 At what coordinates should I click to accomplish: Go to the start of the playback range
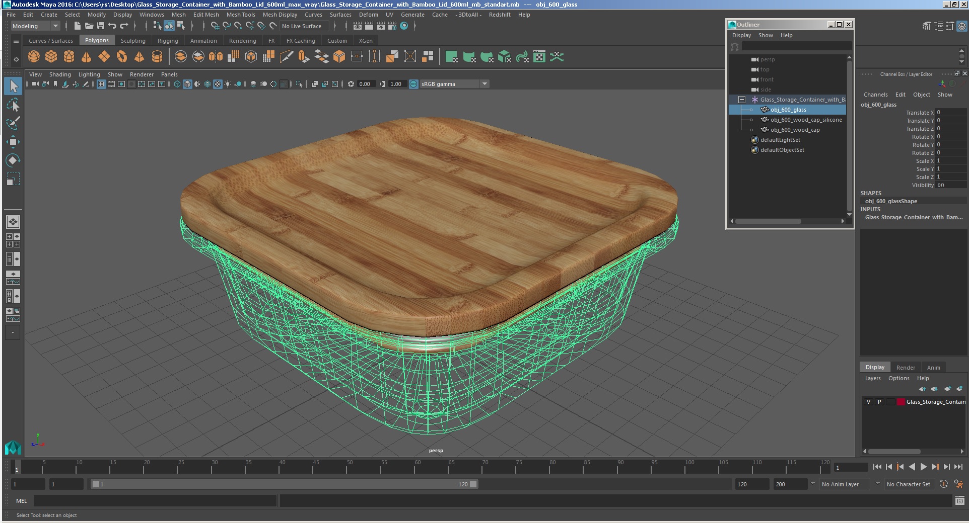(x=877, y=467)
